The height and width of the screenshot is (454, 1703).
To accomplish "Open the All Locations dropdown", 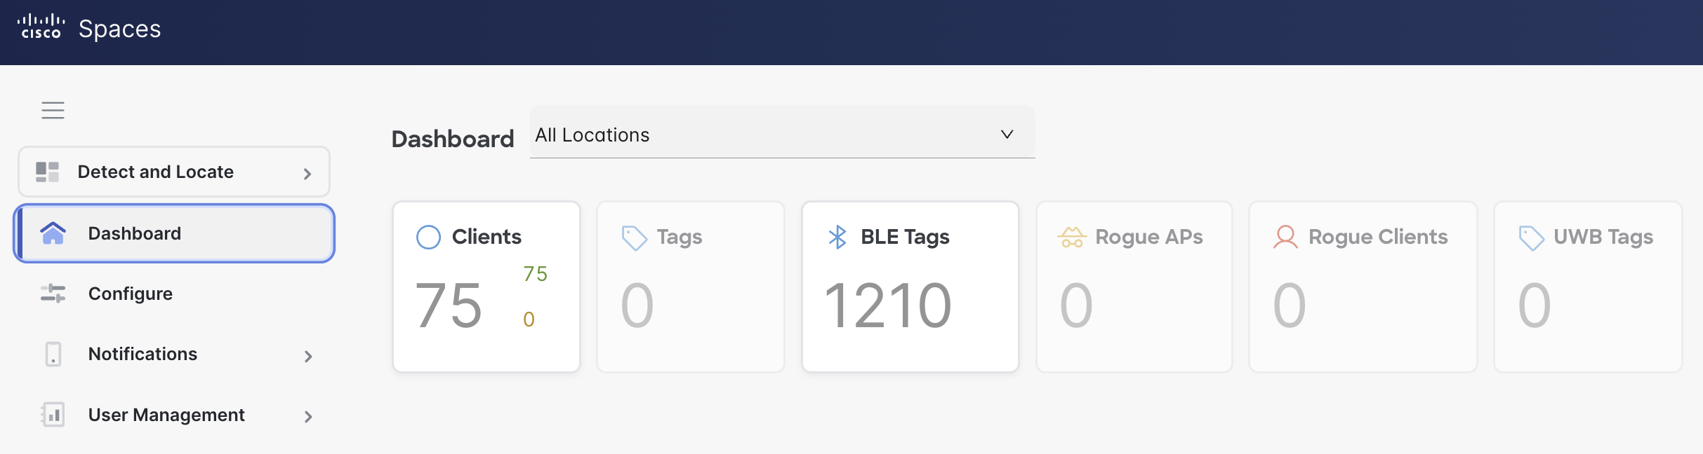I will [x=782, y=133].
